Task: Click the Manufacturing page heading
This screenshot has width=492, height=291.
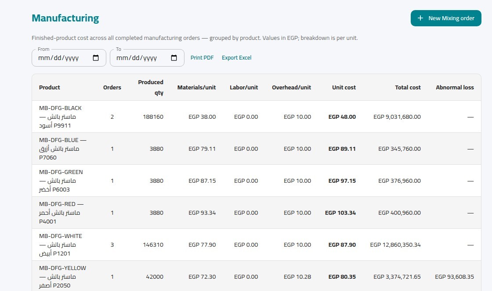Action: point(65,18)
